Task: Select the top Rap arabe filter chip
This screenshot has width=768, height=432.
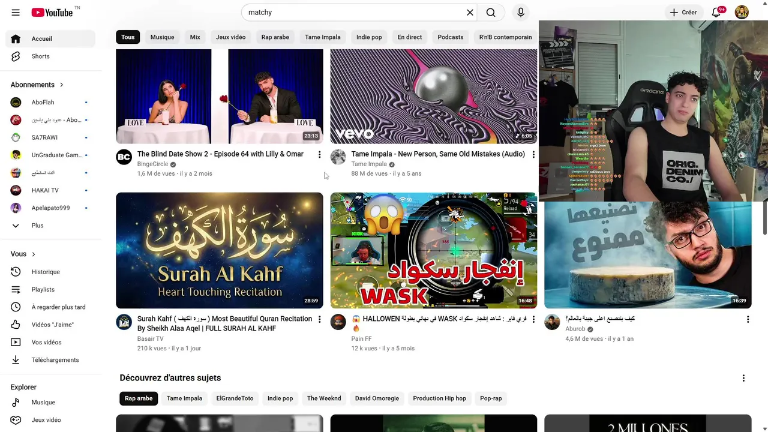Action: 275,37
